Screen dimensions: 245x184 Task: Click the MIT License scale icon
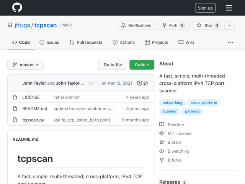point(162,133)
